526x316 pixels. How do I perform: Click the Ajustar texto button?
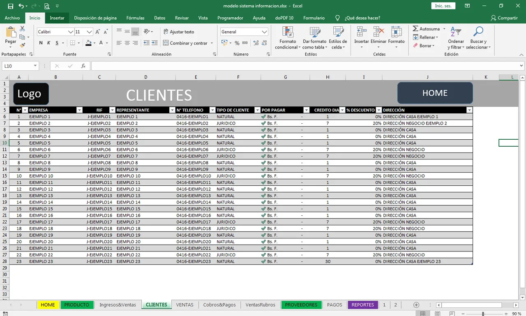[x=179, y=32]
